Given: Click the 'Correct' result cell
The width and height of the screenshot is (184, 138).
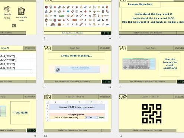Looking at the screenshot, I should pyautogui.click(x=101, y=118).
